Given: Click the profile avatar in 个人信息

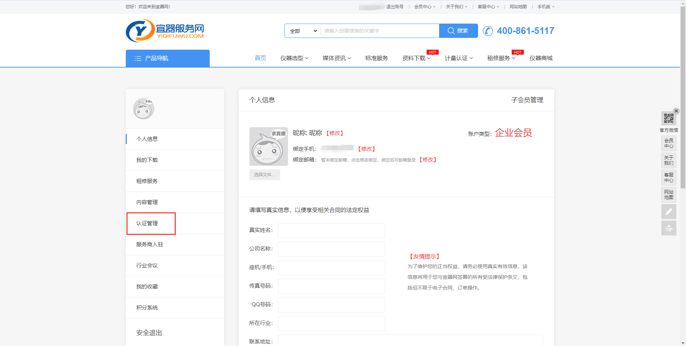Looking at the screenshot, I should tap(269, 147).
